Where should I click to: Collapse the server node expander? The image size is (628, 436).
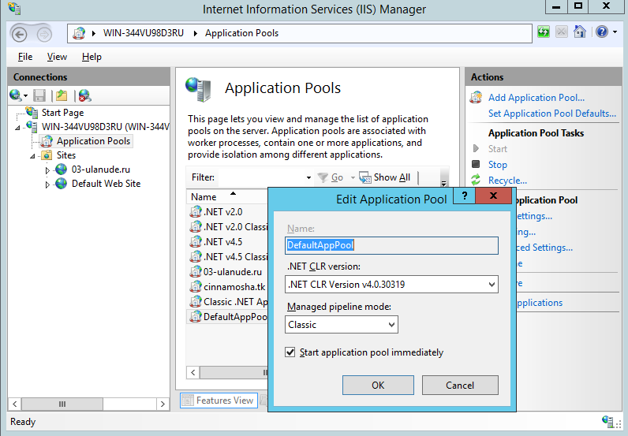pos(17,128)
